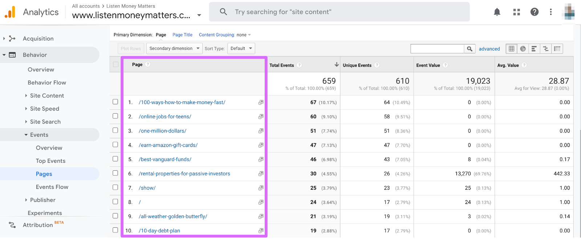The height and width of the screenshot is (246, 581).
Task: Open /one-million-dollars/ external link icon
Action: 261,131
